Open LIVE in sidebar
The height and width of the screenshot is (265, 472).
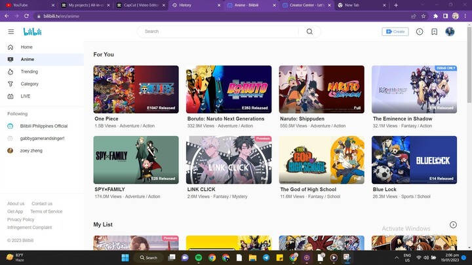pos(42,96)
